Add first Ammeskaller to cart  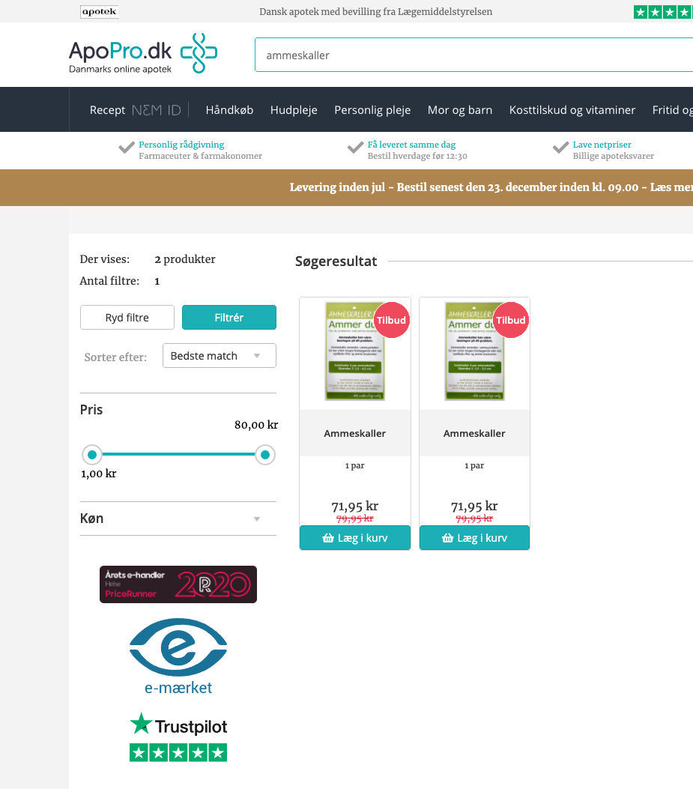(x=355, y=538)
